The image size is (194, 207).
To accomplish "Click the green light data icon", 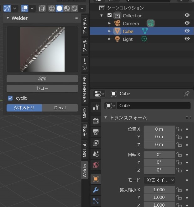I will [144, 39].
